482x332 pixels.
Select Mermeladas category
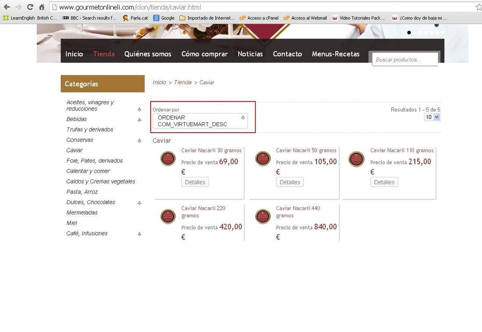(82, 213)
